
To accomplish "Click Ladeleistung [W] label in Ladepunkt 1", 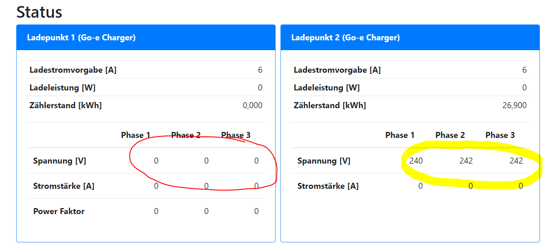I will click(62, 88).
